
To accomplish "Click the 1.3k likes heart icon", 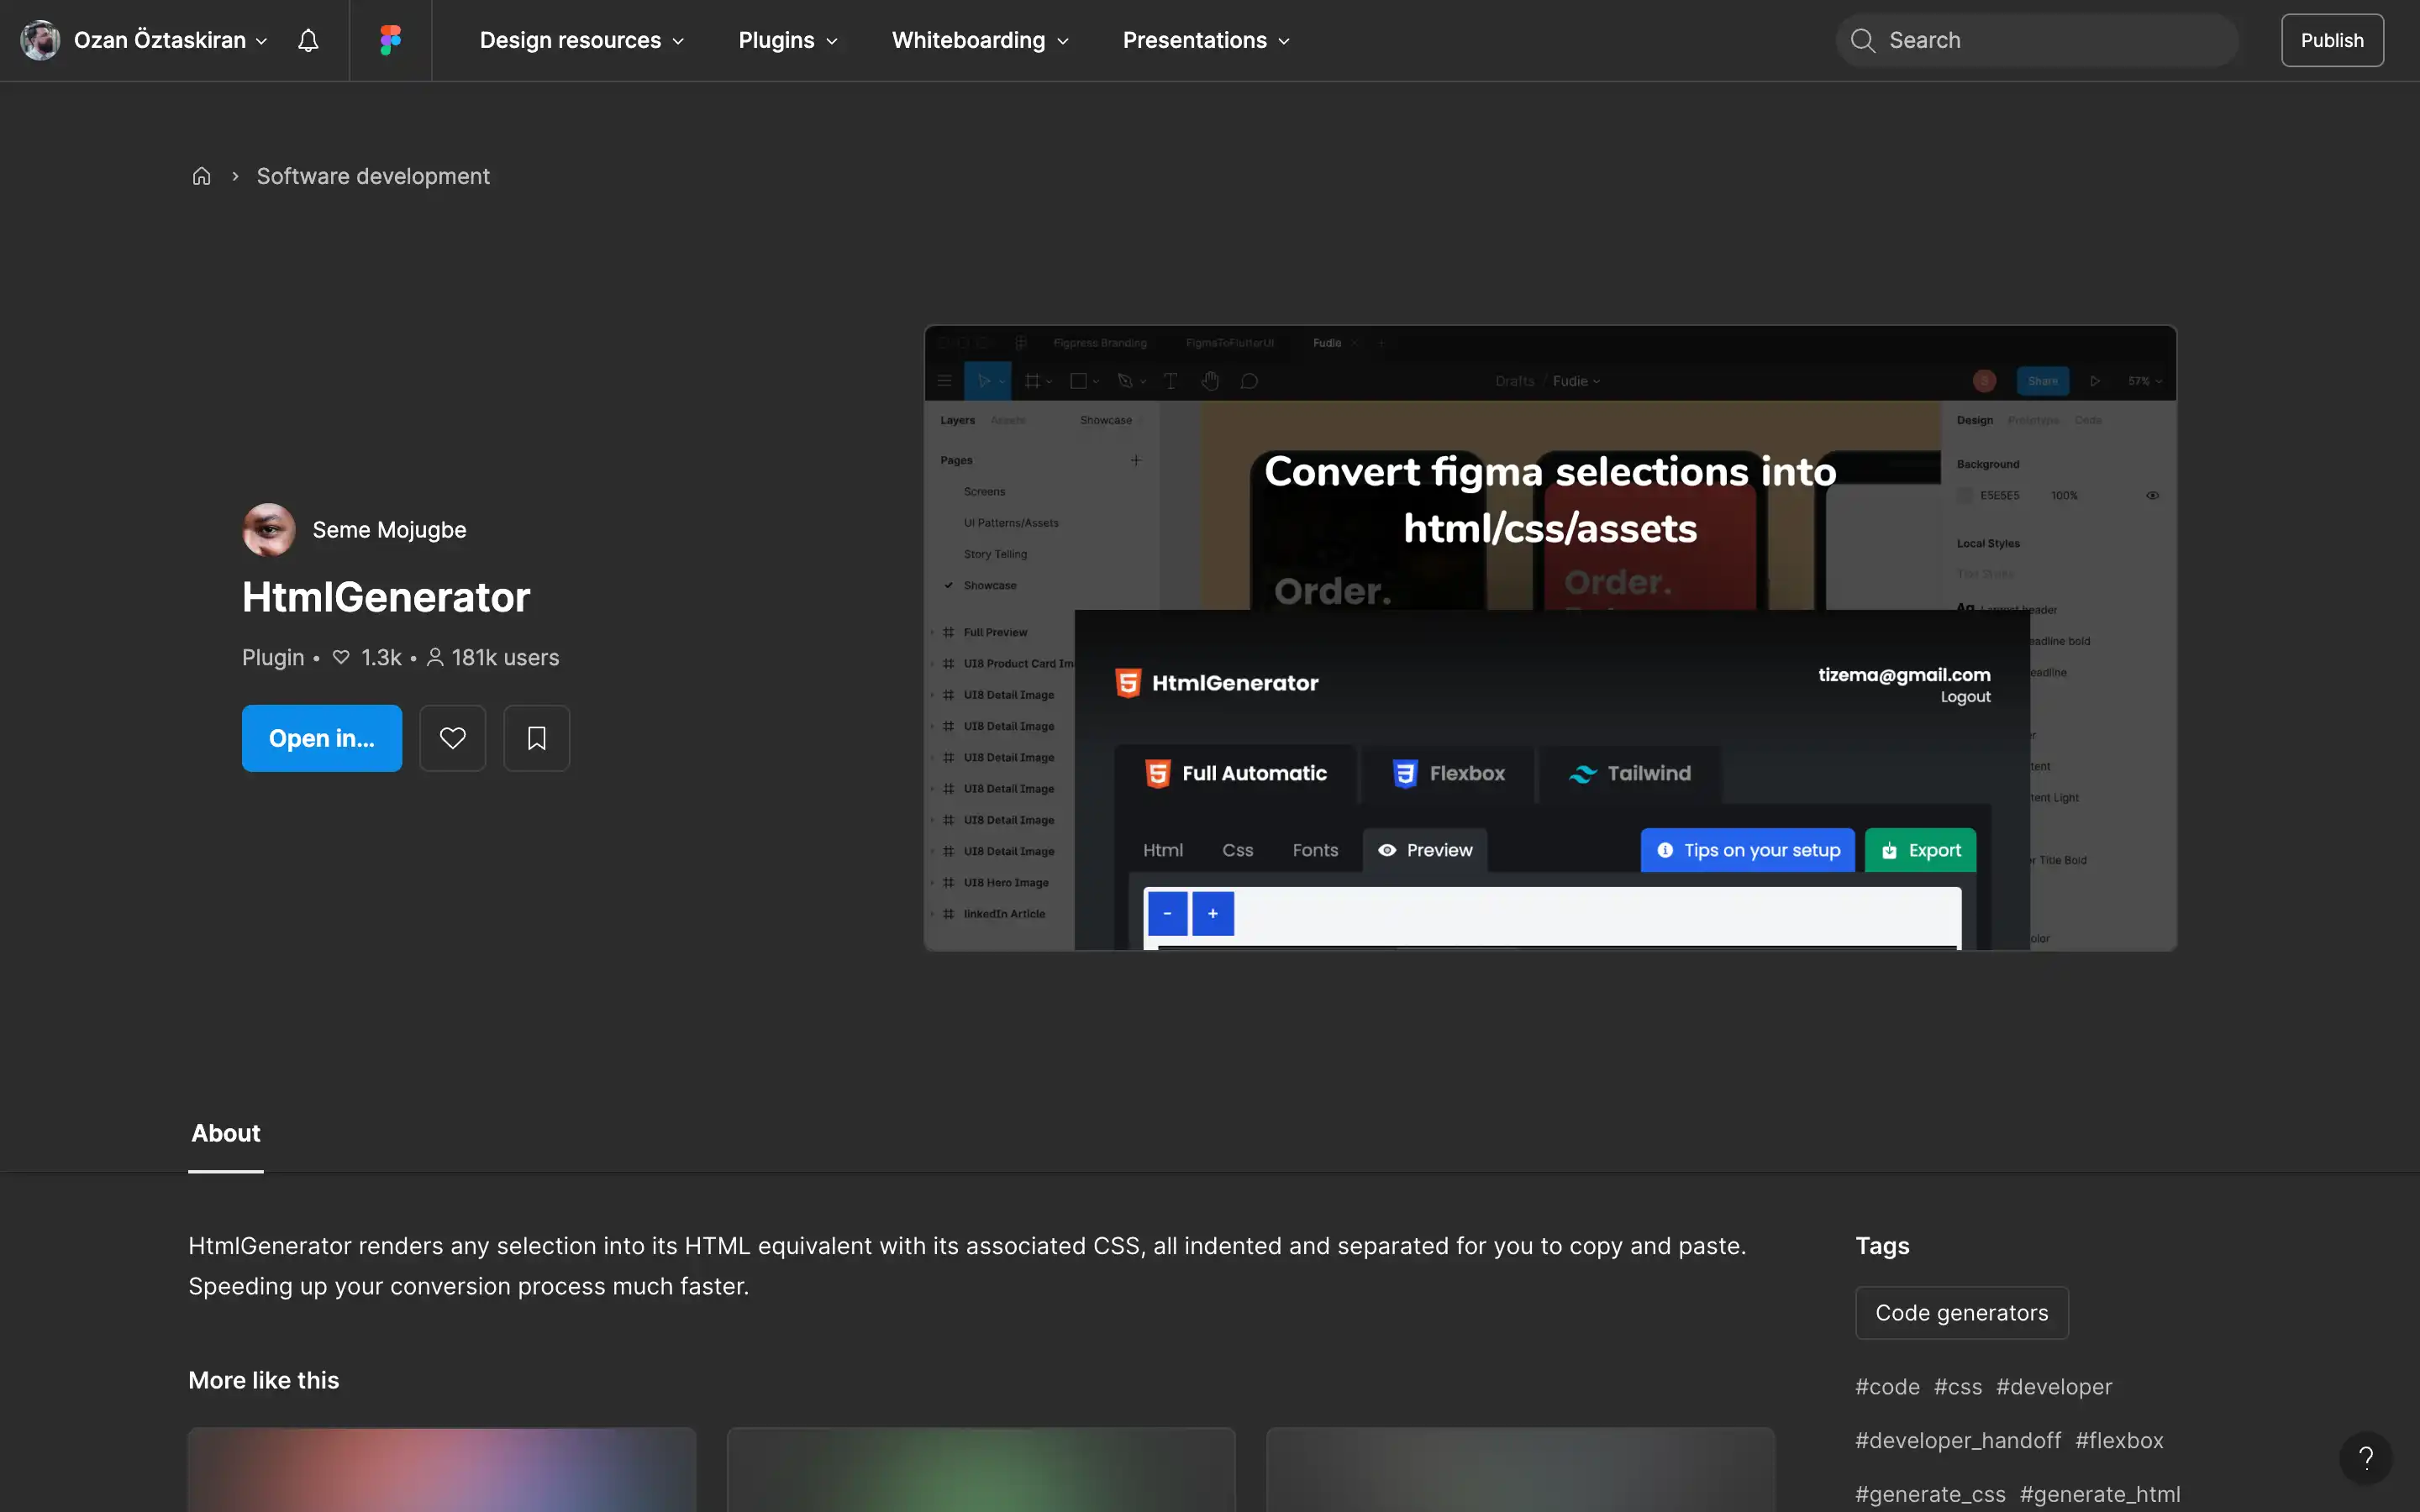I will (x=341, y=657).
